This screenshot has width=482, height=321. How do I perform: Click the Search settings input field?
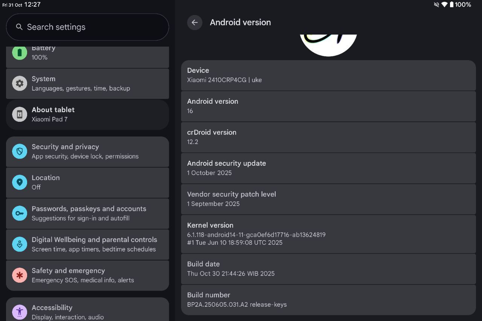87,27
